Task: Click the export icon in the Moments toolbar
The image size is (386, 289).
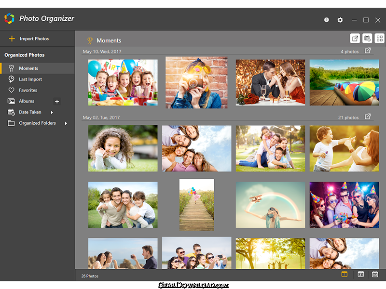Action: coord(355,39)
